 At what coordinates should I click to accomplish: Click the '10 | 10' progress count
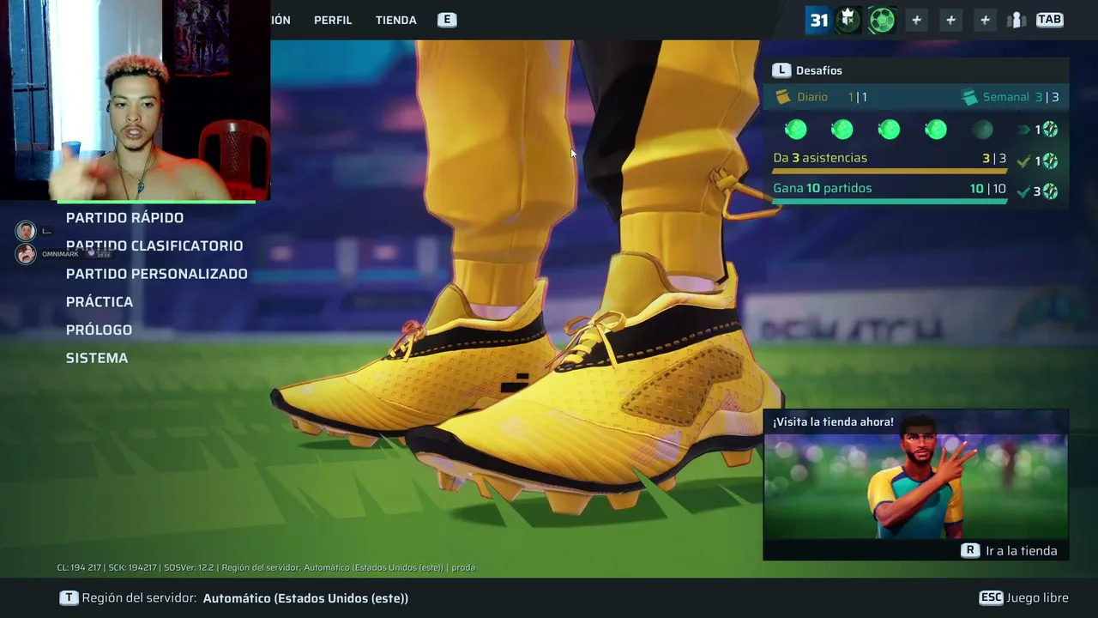click(988, 189)
